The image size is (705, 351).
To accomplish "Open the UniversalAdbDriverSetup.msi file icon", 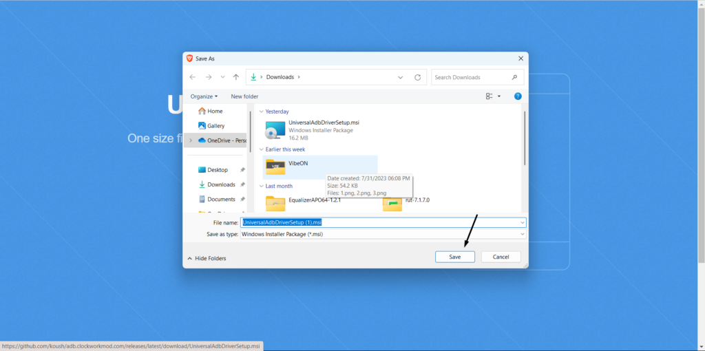I will coord(275,130).
